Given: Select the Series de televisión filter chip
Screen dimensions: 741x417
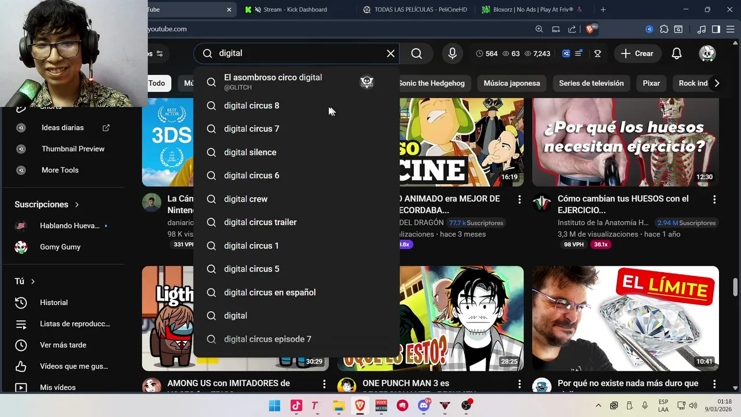Looking at the screenshot, I should [591, 83].
